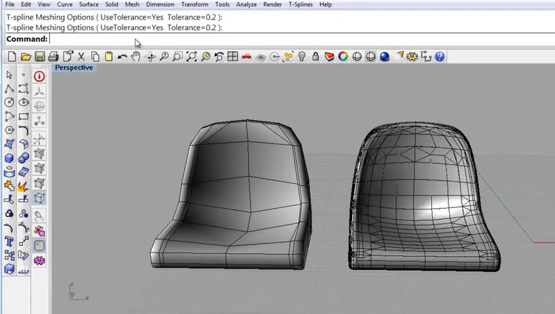Click the Print icon
The height and width of the screenshot is (314, 555).
[x=53, y=57]
